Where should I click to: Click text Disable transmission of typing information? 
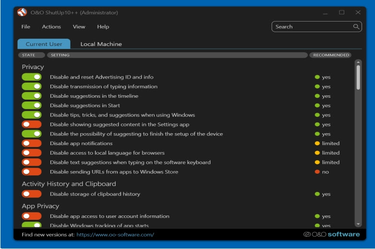(x=104, y=86)
